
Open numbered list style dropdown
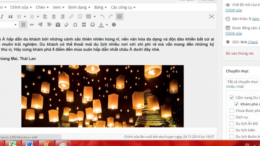38,17
